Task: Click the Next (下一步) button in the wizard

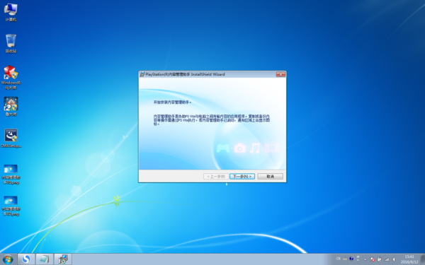Action: coord(242,176)
